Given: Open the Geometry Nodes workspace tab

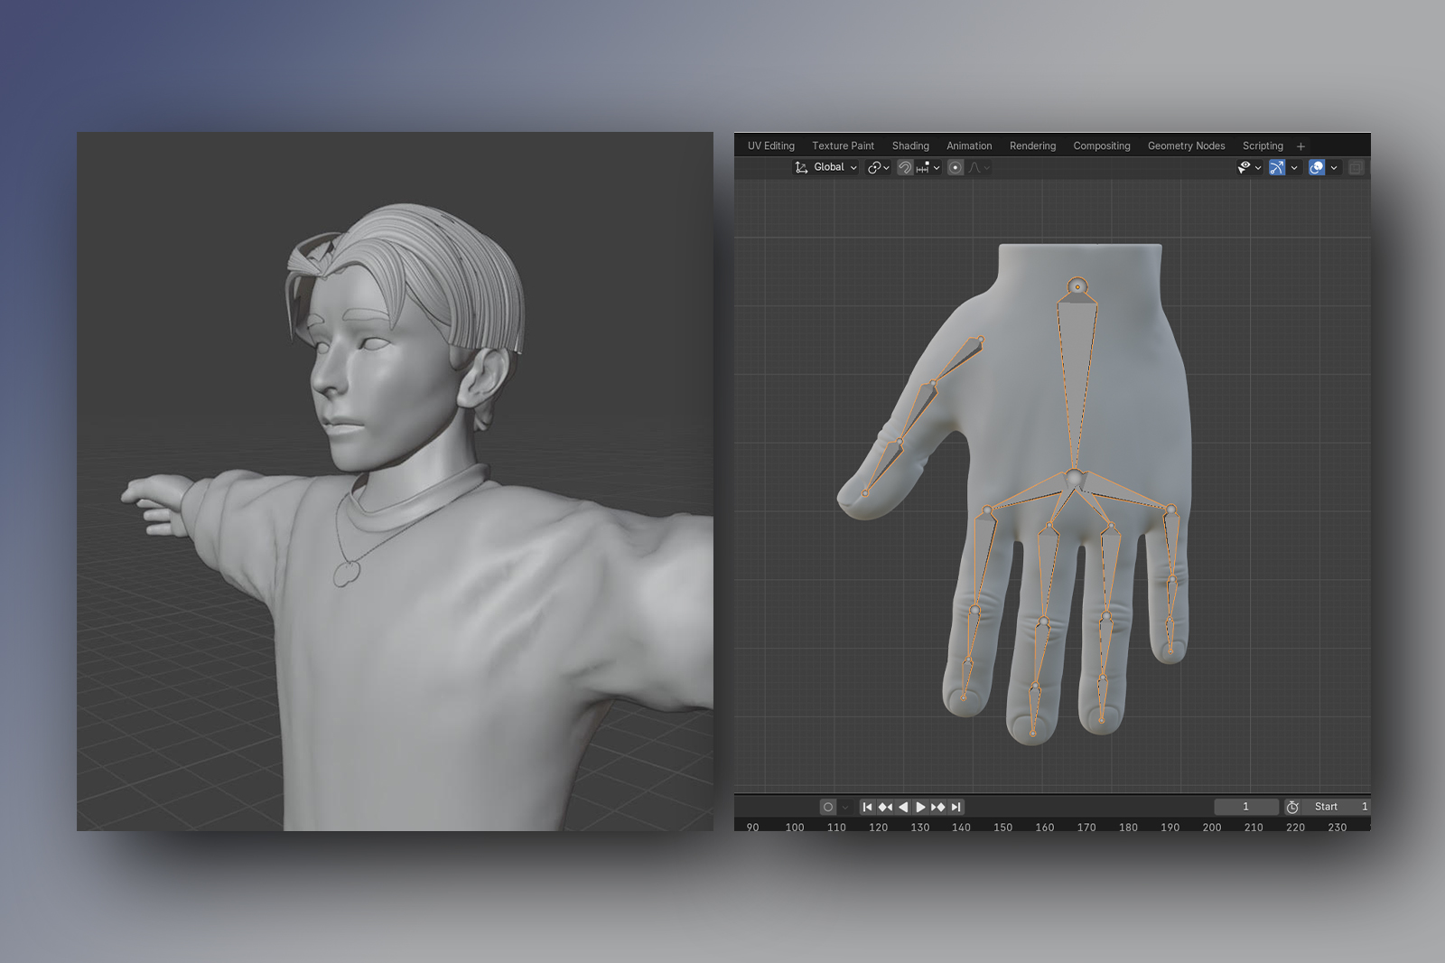Looking at the screenshot, I should tap(1186, 145).
